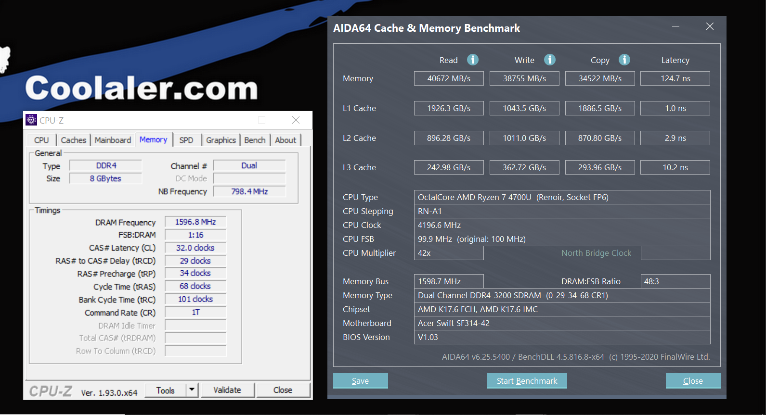Close CPU-Z with the title bar X
766x415 pixels.
click(x=296, y=120)
